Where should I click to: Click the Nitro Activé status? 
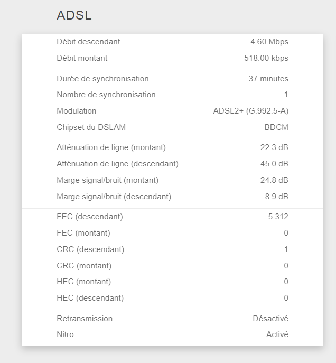(277, 334)
